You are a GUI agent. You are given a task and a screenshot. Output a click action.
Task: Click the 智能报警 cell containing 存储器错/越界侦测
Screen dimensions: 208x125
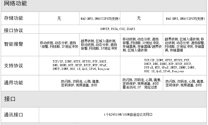tap(142, 44)
